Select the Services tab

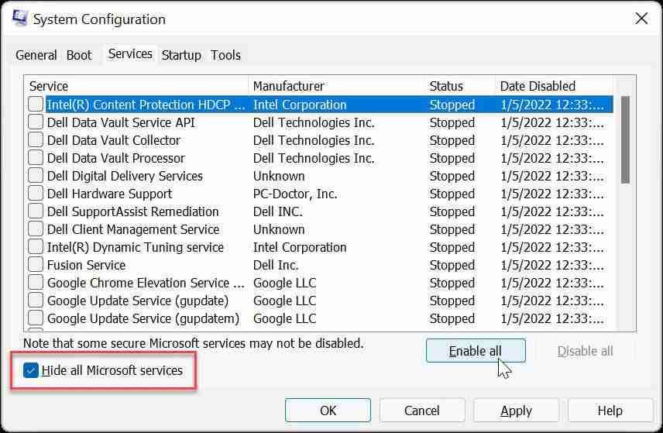point(130,53)
